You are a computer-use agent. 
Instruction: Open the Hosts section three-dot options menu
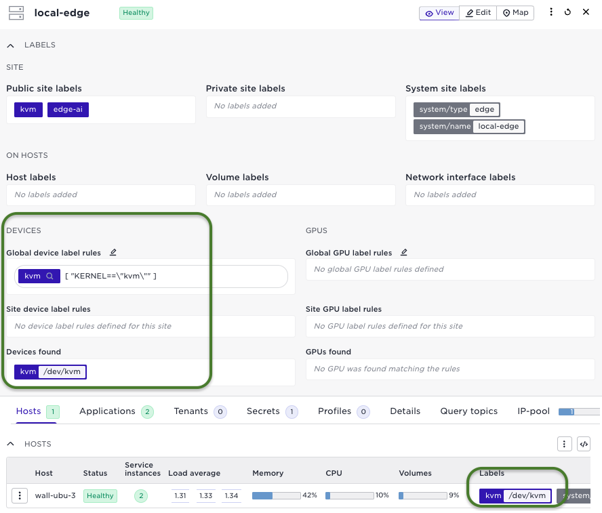[x=564, y=444]
